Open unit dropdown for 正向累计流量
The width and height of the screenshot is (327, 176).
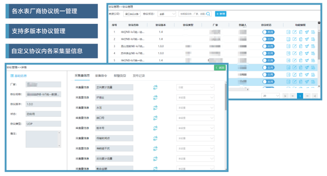point(195,88)
